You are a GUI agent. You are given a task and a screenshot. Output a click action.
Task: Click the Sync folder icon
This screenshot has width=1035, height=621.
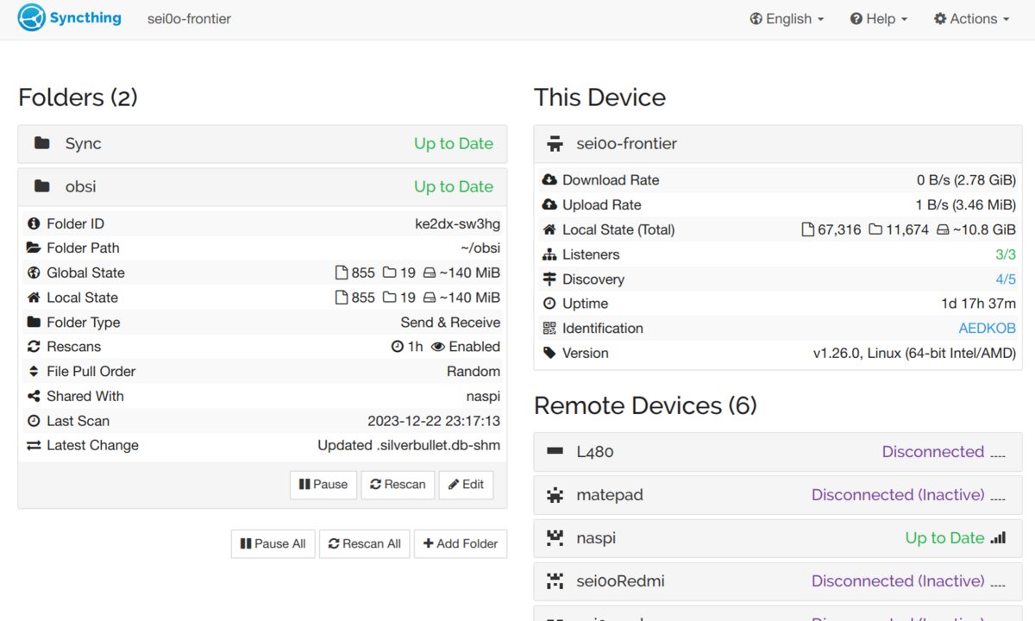(x=41, y=143)
